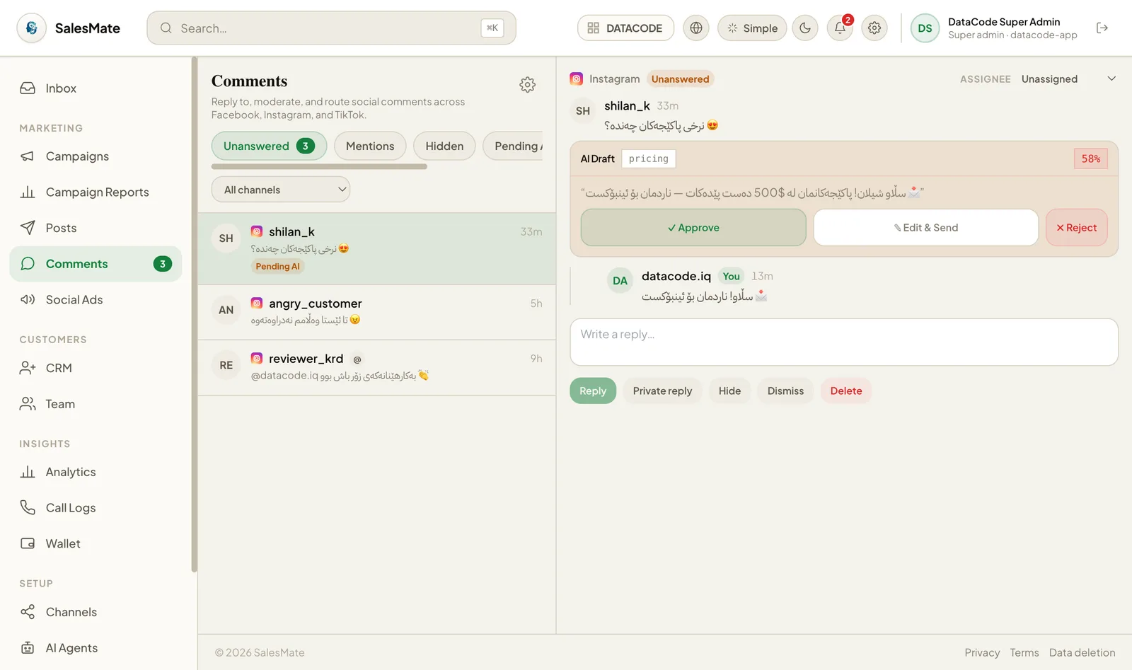This screenshot has height=670, width=1132.
Task: Click the DA avatar on datacode.iq reply
Action: point(620,281)
